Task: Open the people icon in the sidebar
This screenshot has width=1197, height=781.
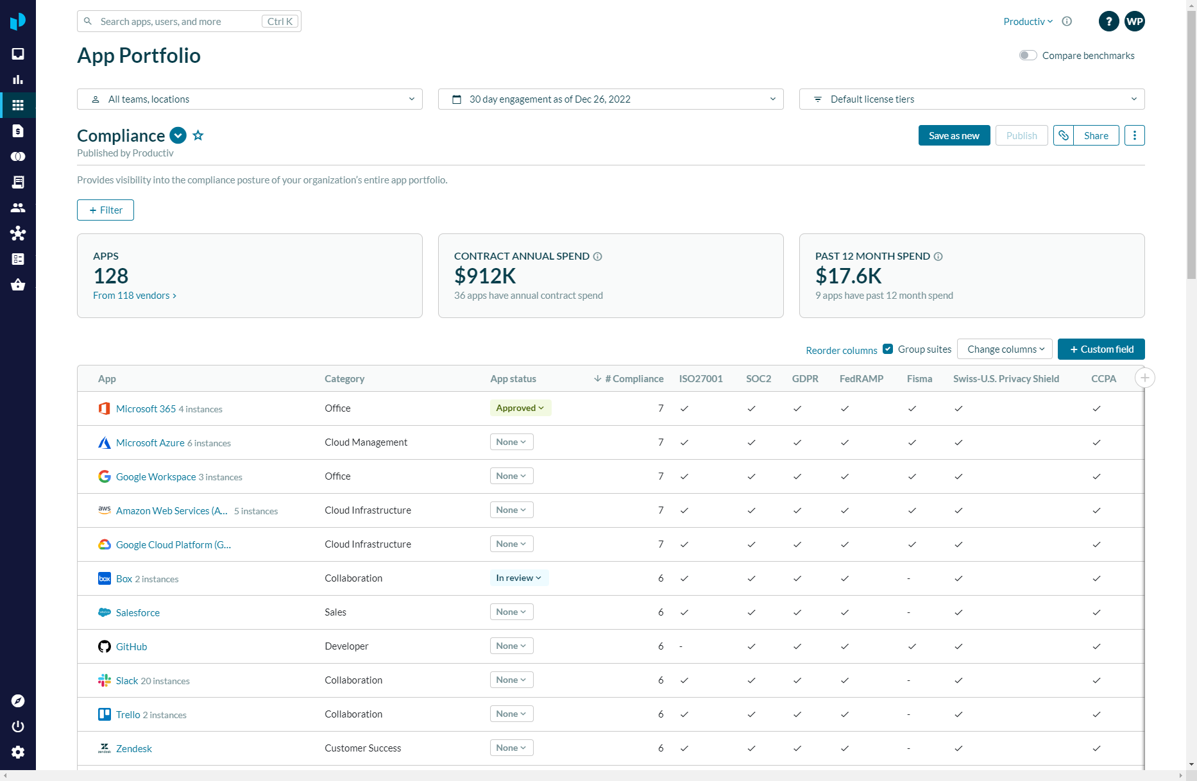Action: click(18, 208)
